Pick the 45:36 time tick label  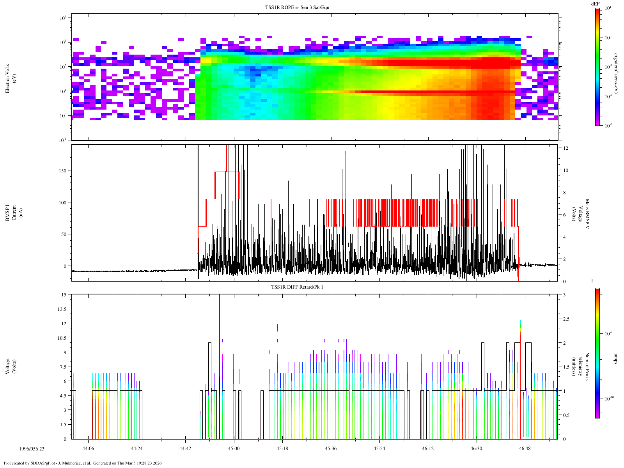331,449
